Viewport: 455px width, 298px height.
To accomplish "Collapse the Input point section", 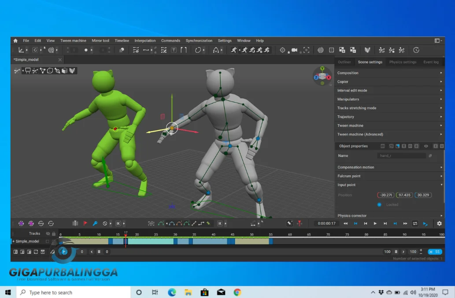I will tap(389, 185).
